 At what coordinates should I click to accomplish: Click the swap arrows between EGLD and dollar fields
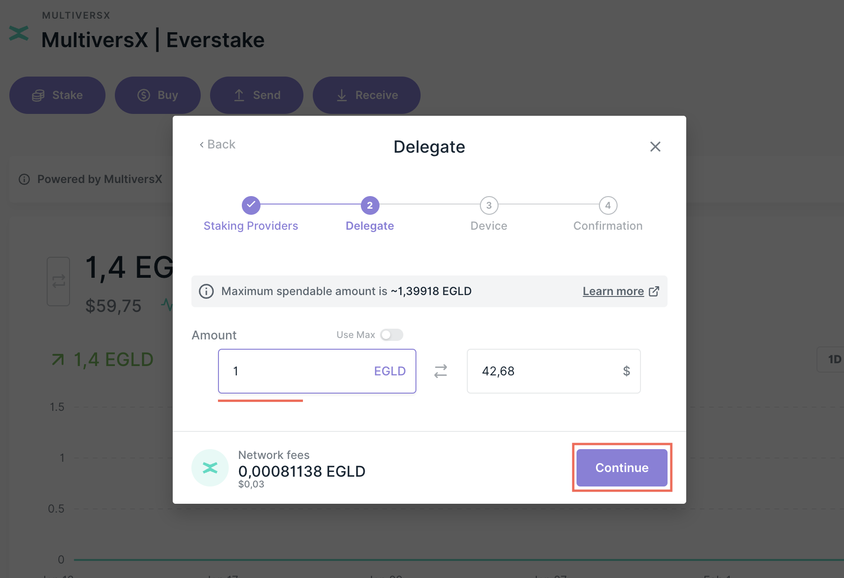[x=441, y=371]
